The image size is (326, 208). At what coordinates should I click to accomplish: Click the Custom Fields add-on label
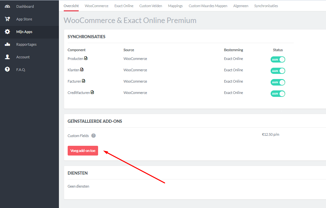pos(78,136)
